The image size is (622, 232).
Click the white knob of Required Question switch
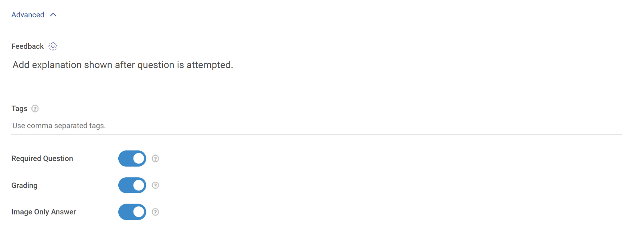139,158
